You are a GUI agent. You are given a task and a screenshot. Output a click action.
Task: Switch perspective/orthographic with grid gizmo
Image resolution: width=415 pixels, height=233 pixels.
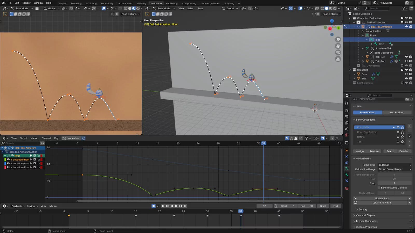pyautogui.click(x=338, y=59)
